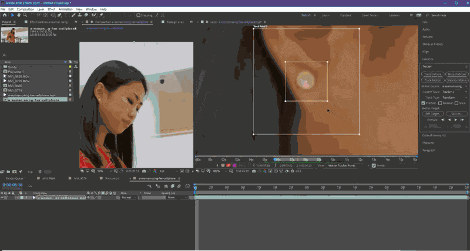Open the 50% magnification dropdown in Composition viewer
The image size is (470, 251).
pos(104,171)
